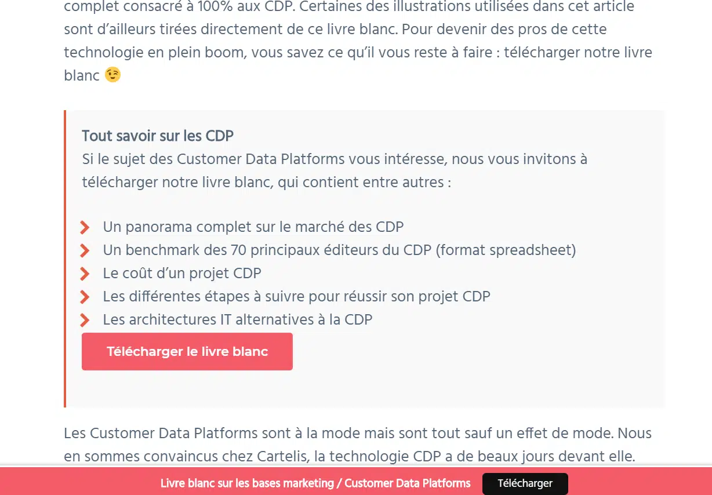Image resolution: width=712 pixels, height=495 pixels.
Task: Click the callout sentence starting "Si le sujet des Customer"
Action: click(335, 159)
